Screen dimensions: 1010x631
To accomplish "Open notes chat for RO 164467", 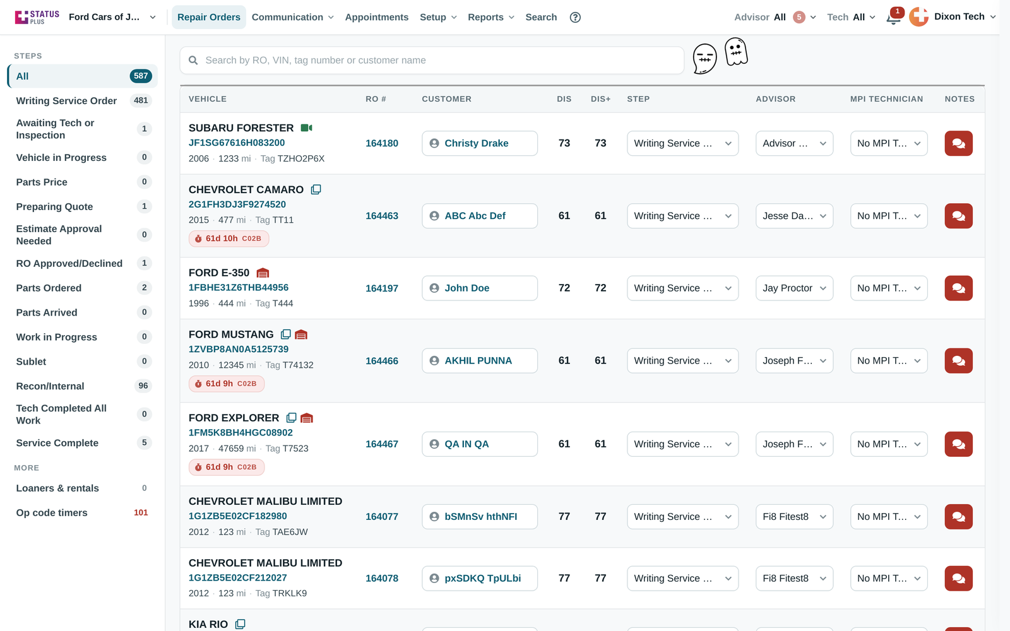I will (x=958, y=444).
